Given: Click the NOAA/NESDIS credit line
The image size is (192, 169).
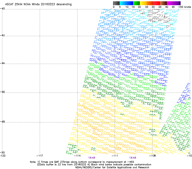Looking at the screenshot, I should click(x=112, y=167).
